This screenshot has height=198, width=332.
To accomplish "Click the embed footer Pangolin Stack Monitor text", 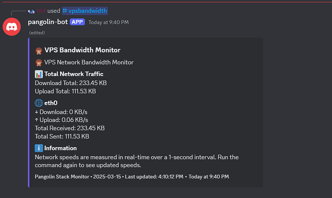I will tap(62, 177).
